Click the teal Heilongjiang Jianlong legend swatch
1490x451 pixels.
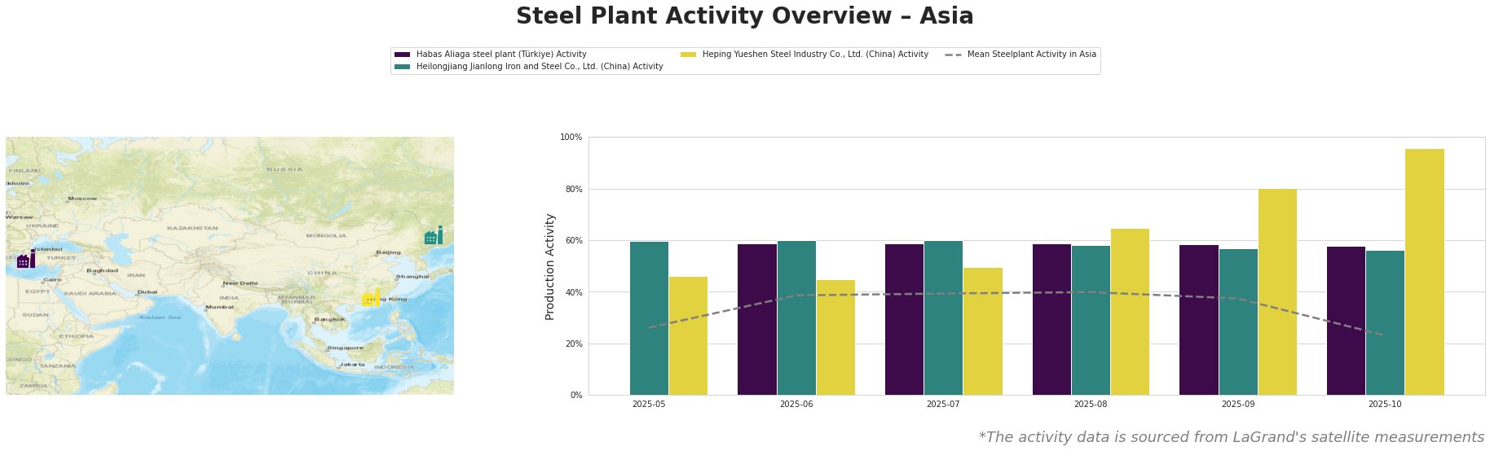point(402,67)
